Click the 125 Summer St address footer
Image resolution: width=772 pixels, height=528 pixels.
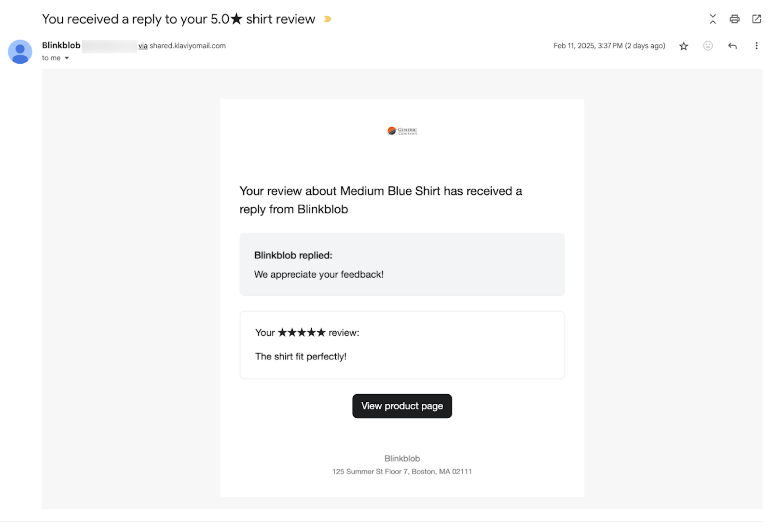(x=402, y=472)
